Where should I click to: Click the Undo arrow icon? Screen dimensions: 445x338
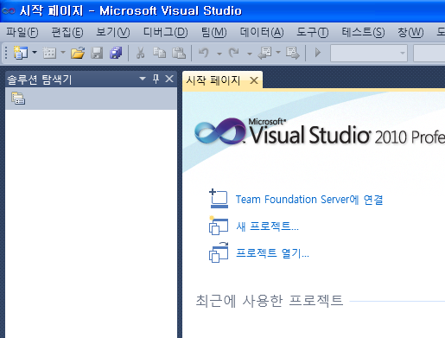coord(204,53)
